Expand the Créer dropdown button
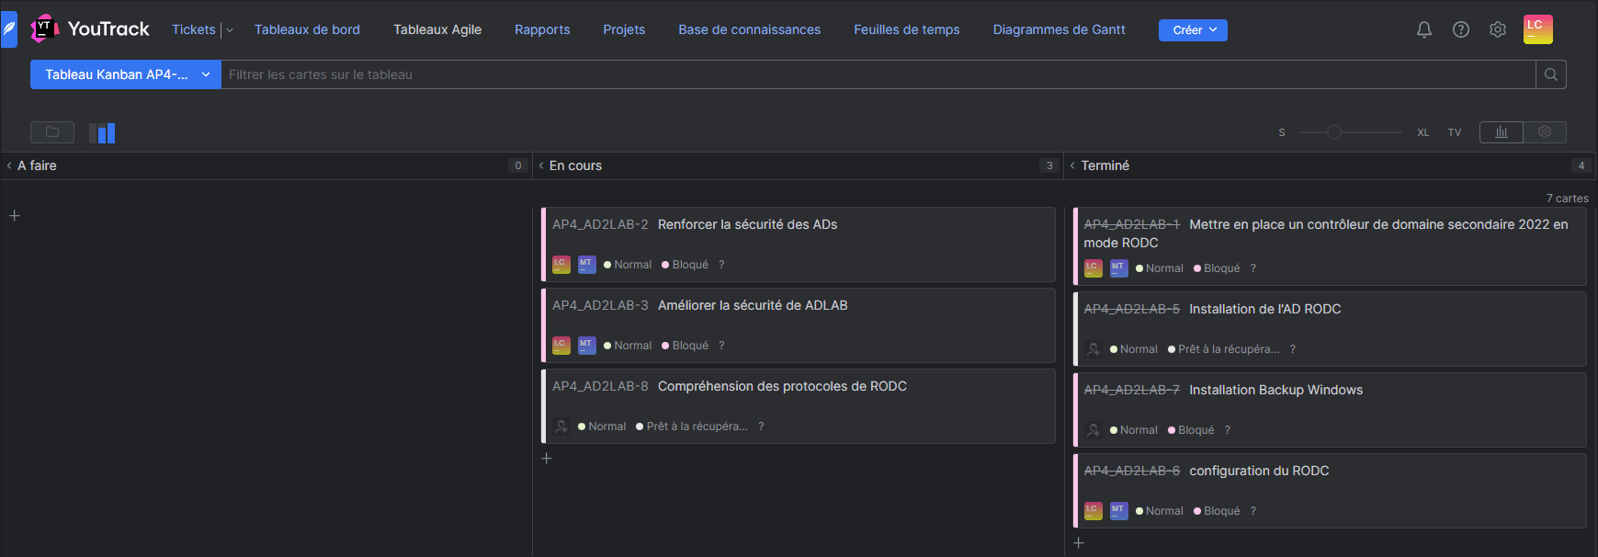The height and width of the screenshot is (557, 1598). pyautogui.click(x=1192, y=30)
